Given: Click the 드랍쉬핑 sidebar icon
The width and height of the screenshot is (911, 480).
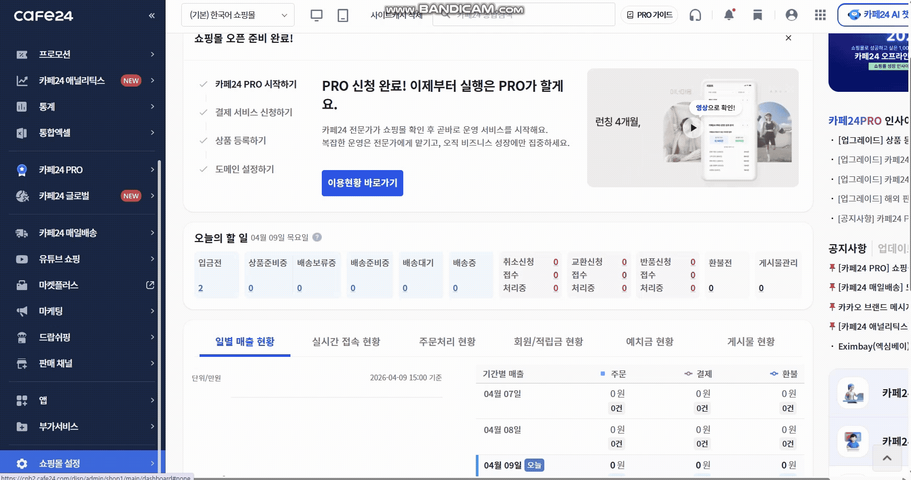Looking at the screenshot, I should click(22, 337).
